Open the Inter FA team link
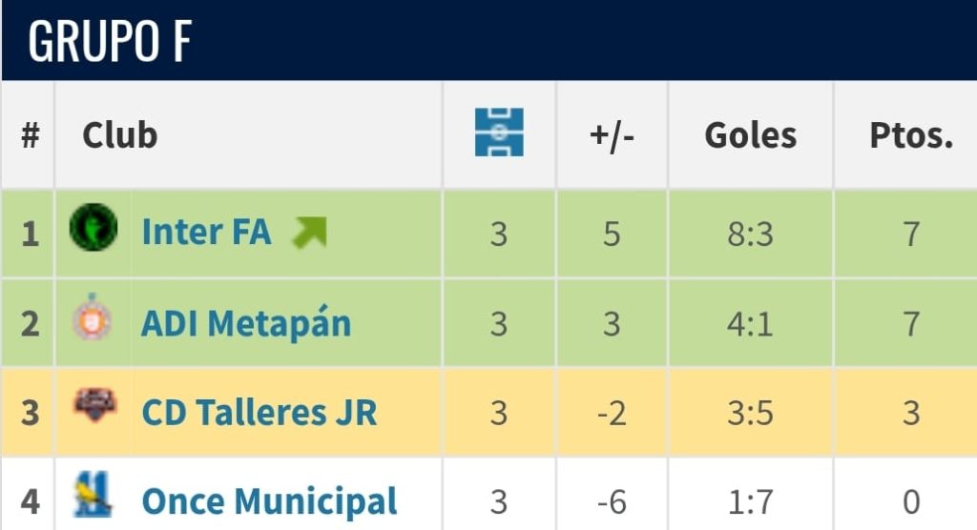 pyautogui.click(x=206, y=232)
